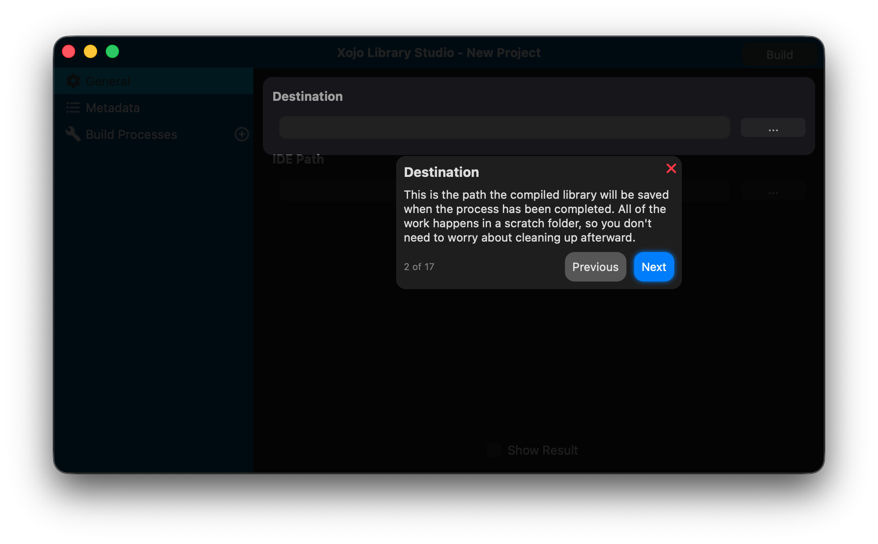Click the 2 of 17 step counter
This screenshot has width=878, height=544.
tap(419, 267)
